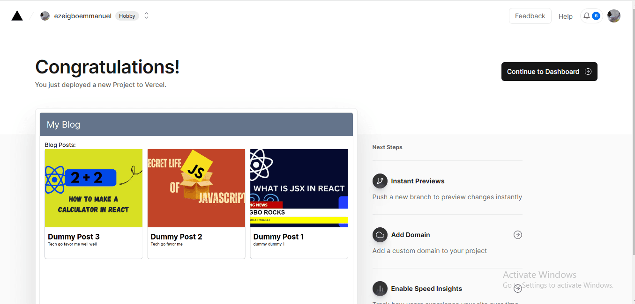Click the Dummy Post 3 calculator image
The image size is (635, 304).
(x=93, y=188)
